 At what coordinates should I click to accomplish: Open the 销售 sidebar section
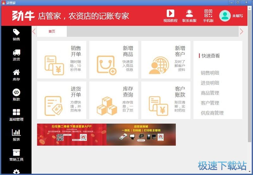click(16, 35)
